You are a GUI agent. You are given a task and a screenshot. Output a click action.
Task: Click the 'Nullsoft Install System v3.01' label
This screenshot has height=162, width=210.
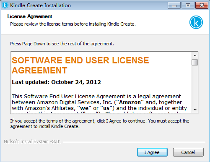point(32,141)
